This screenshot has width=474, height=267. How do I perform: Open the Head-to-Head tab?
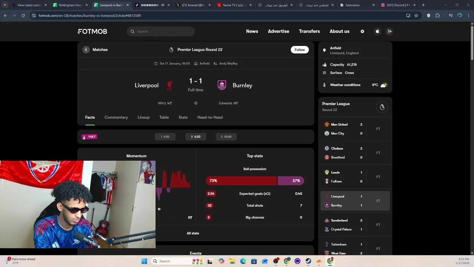coord(210,117)
